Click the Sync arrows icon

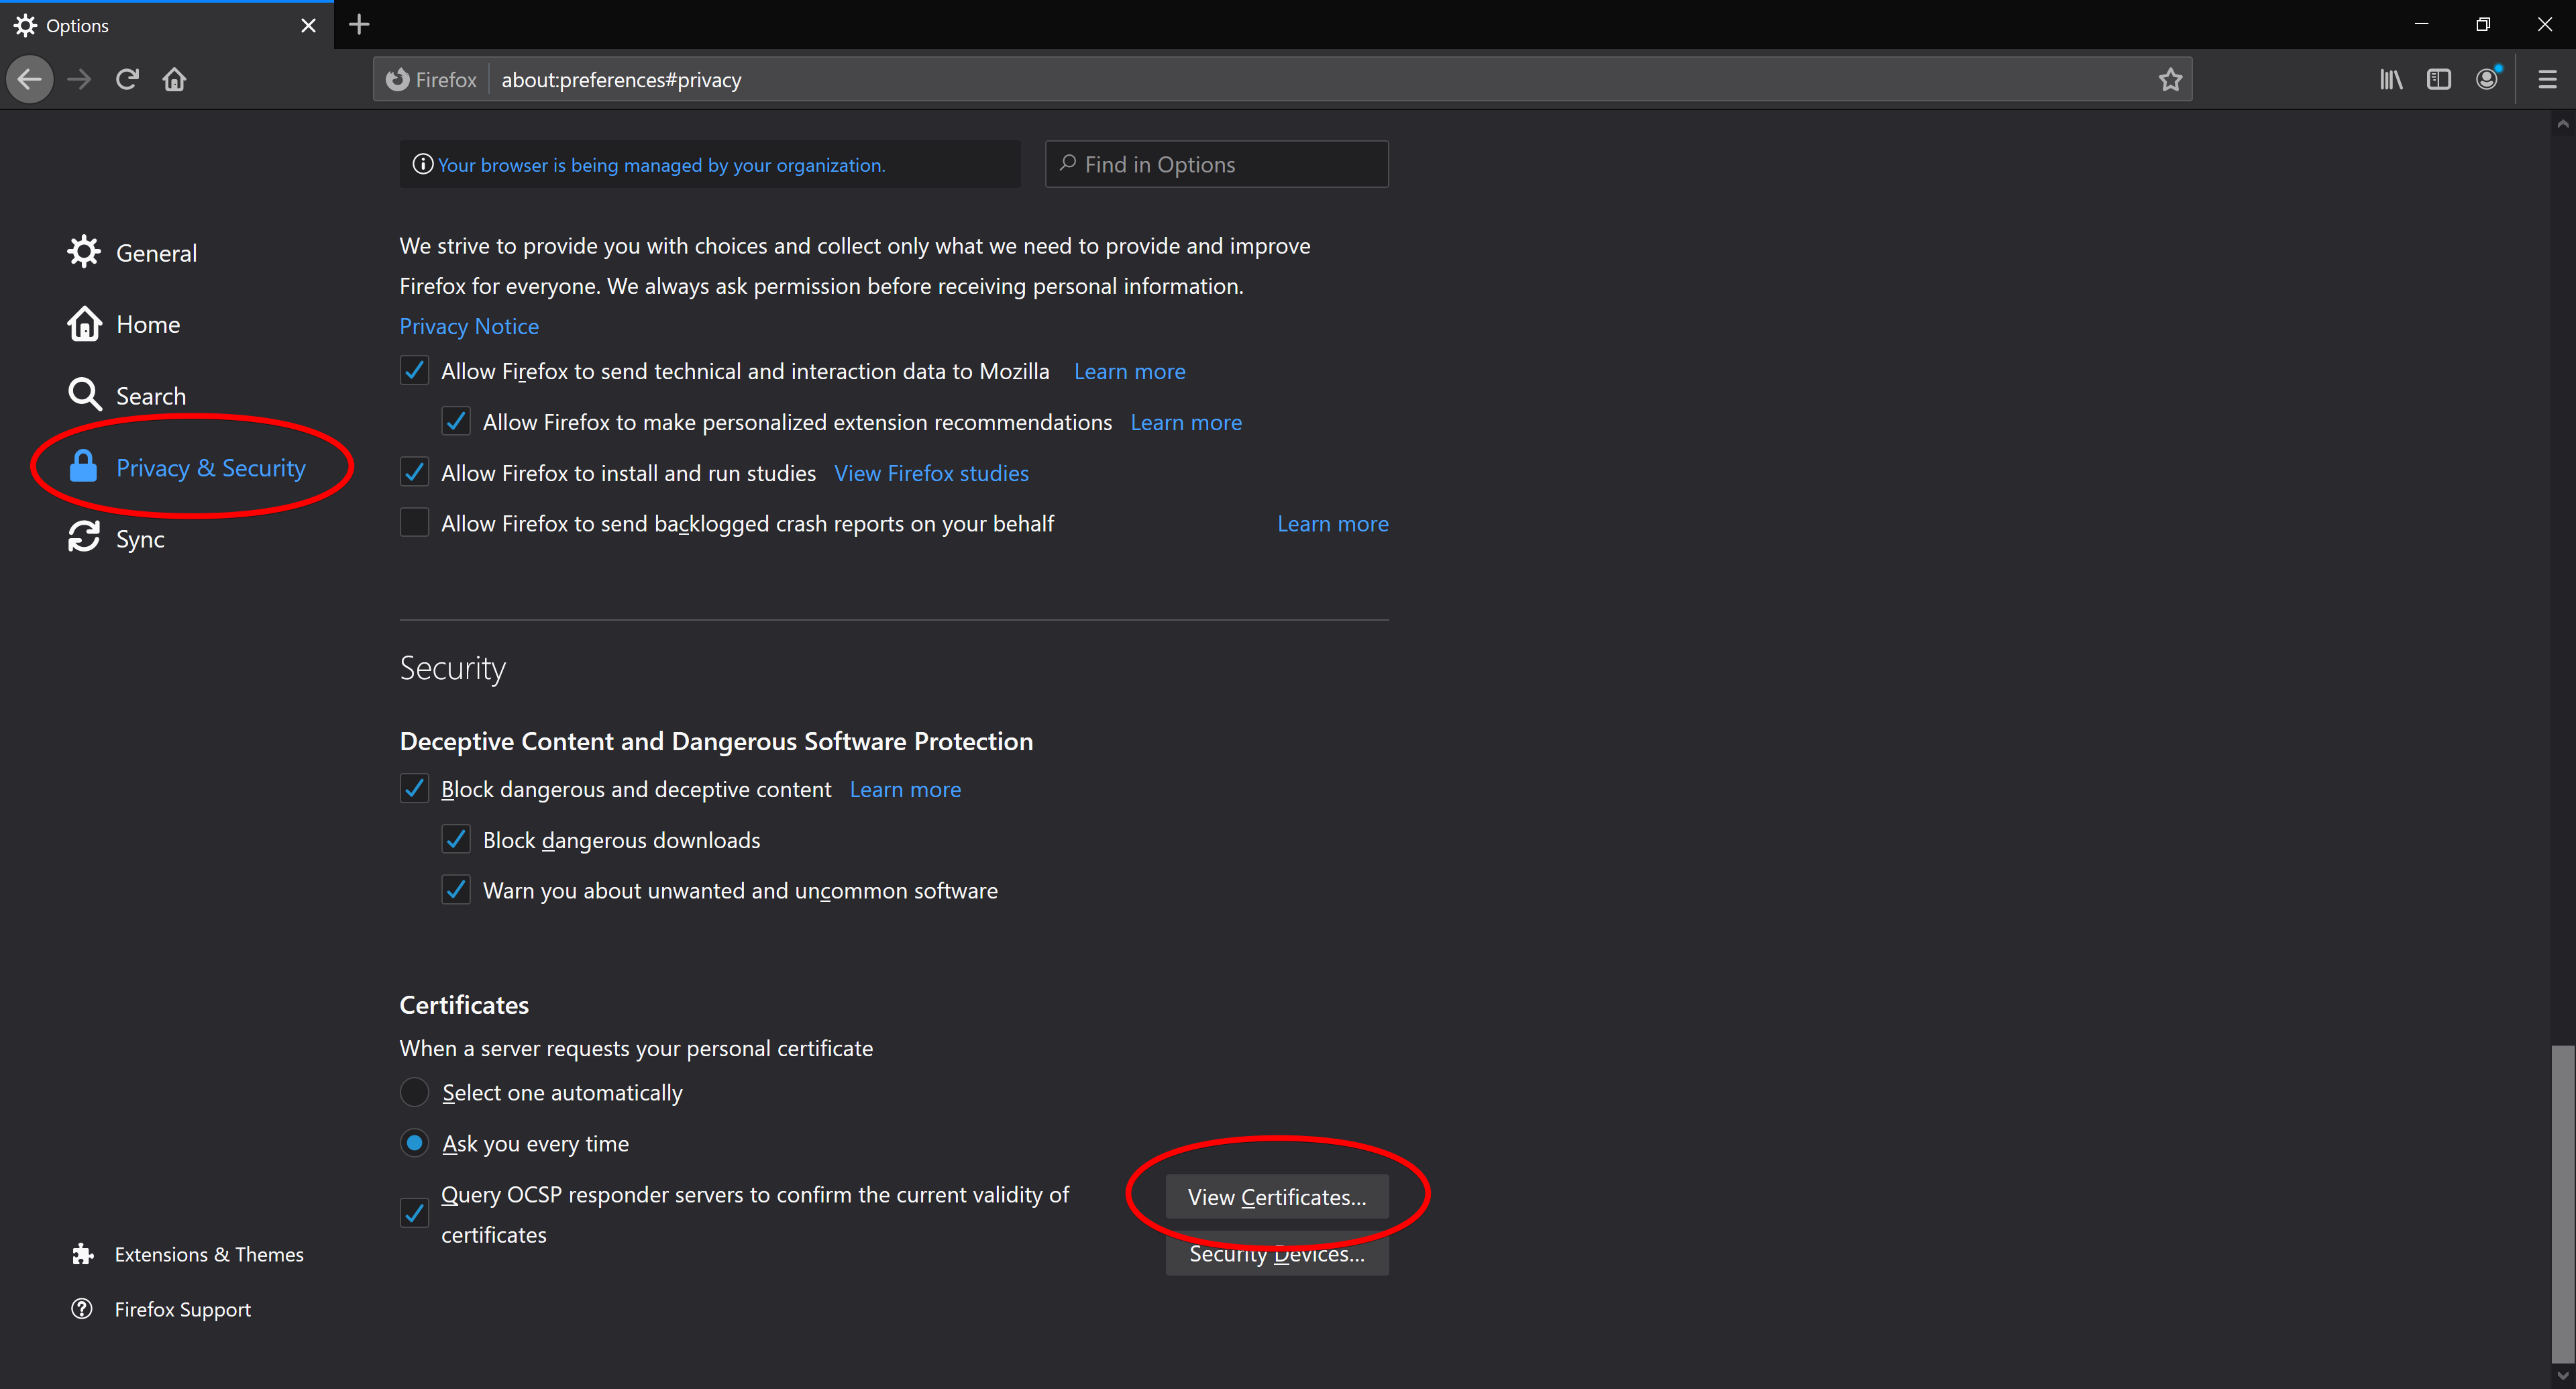click(84, 538)
